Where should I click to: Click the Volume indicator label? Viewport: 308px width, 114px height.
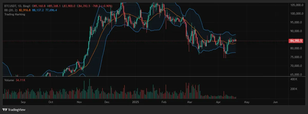click(8, 80)
